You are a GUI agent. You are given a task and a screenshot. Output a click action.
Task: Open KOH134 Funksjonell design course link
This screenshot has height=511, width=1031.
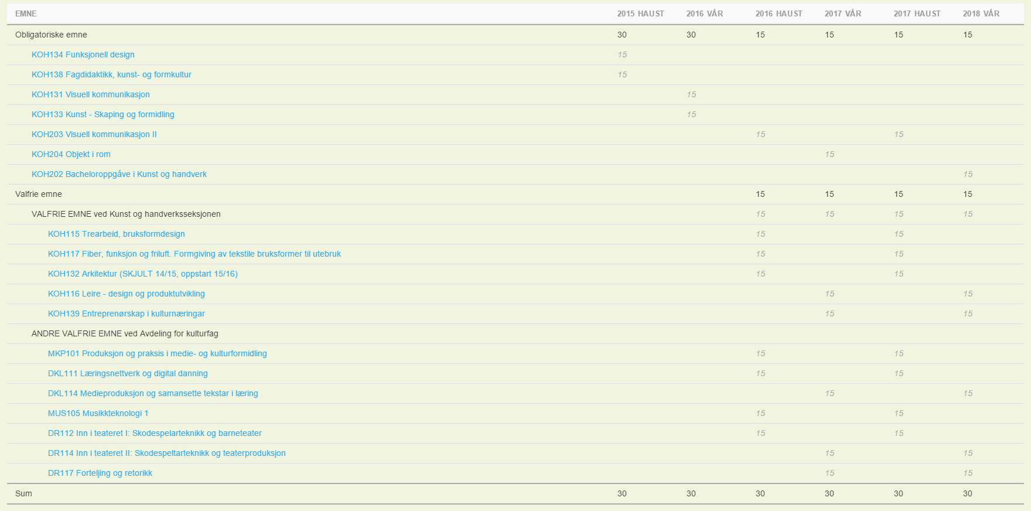click(83, 54)
